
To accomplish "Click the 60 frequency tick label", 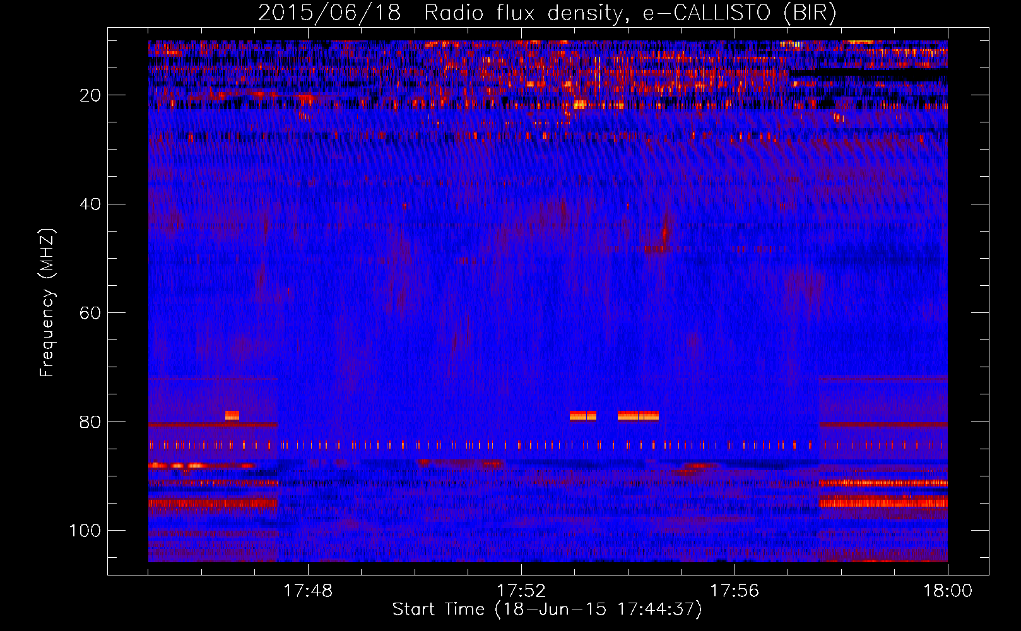I will click(90, 313).
